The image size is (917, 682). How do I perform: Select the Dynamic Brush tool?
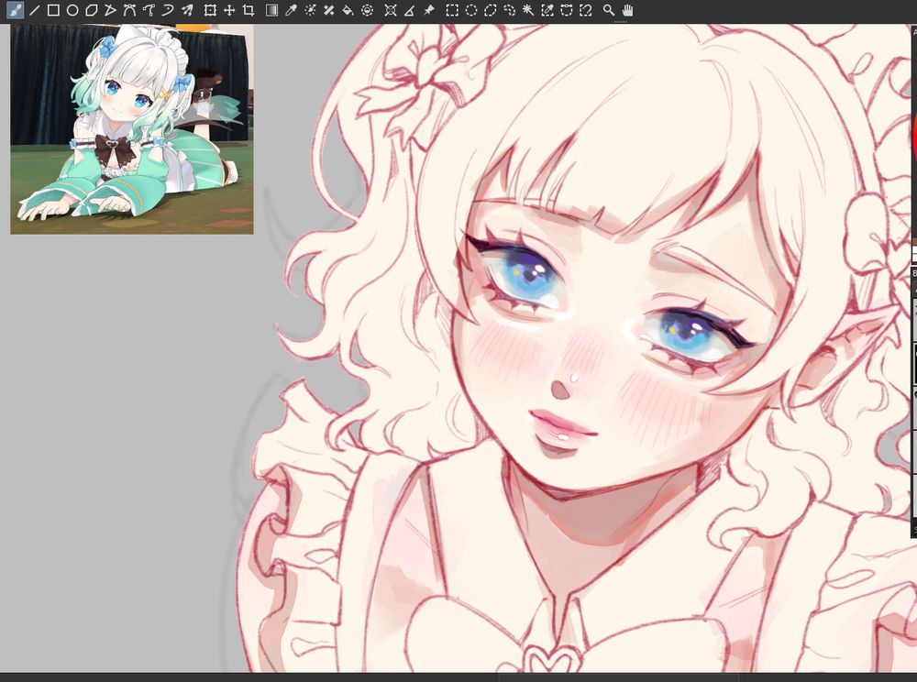click(x=167, y=10)
